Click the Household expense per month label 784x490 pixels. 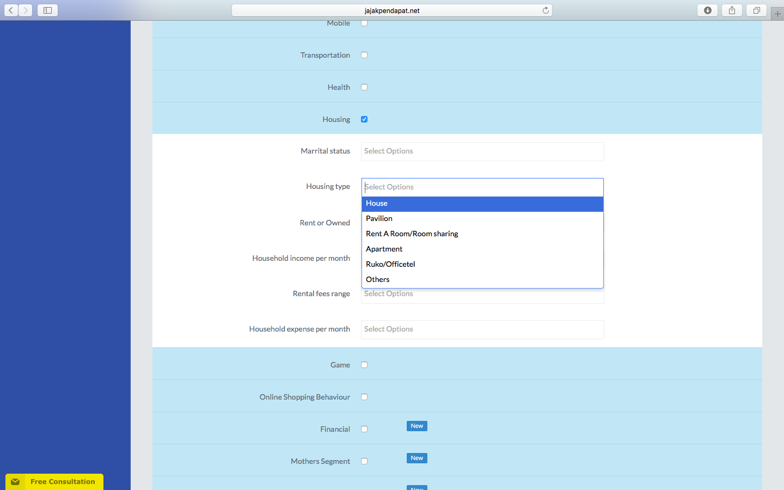point(299,329)
